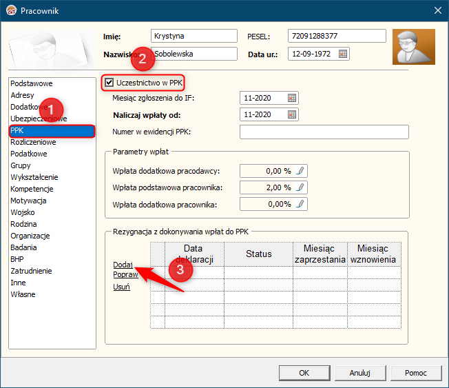This screenshot has height=388, width=449.
Task: Open calendar for Miesiąc zgłoszenia do IF
Action: 292,98
